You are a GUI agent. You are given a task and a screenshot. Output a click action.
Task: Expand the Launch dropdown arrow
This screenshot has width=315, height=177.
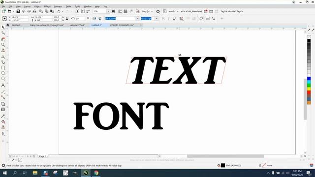tap(178, 11)
